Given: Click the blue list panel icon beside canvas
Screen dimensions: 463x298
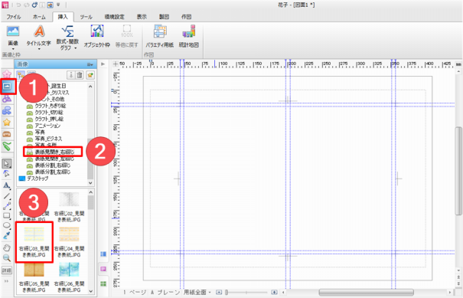Looking at the screenshot, I should (103, 254).
